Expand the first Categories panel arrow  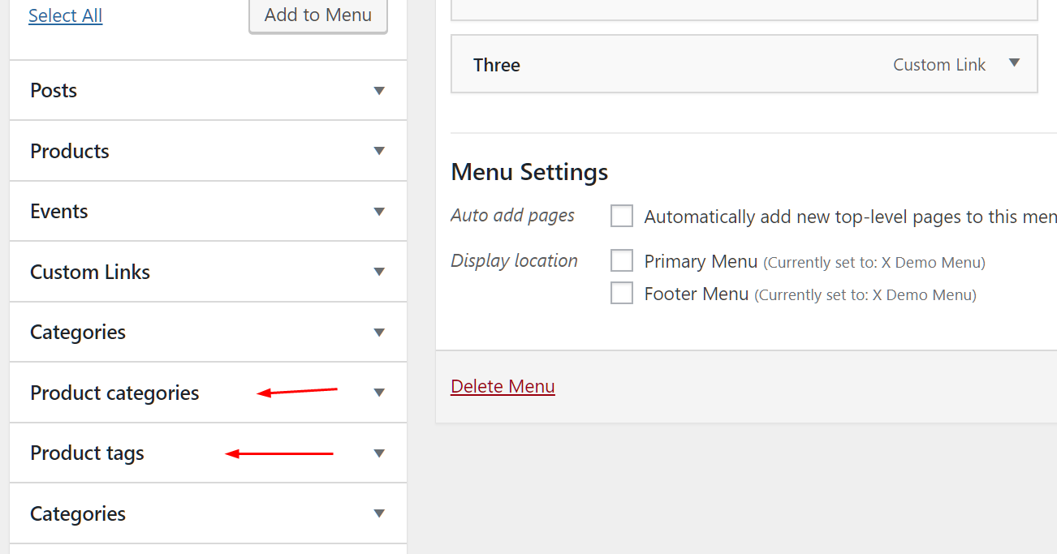[379, 333]
